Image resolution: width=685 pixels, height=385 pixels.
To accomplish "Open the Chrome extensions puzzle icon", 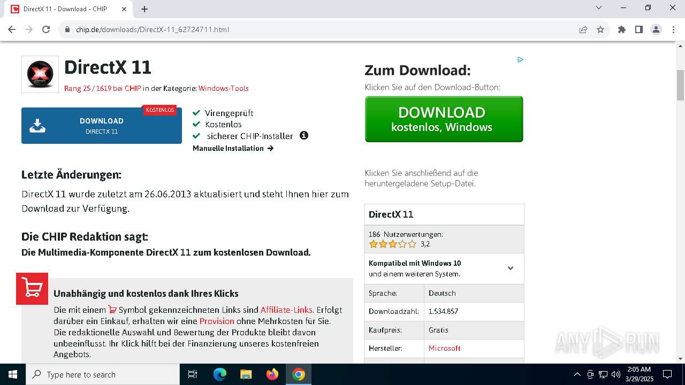I will pyautogui.click(x=622, y=29).
